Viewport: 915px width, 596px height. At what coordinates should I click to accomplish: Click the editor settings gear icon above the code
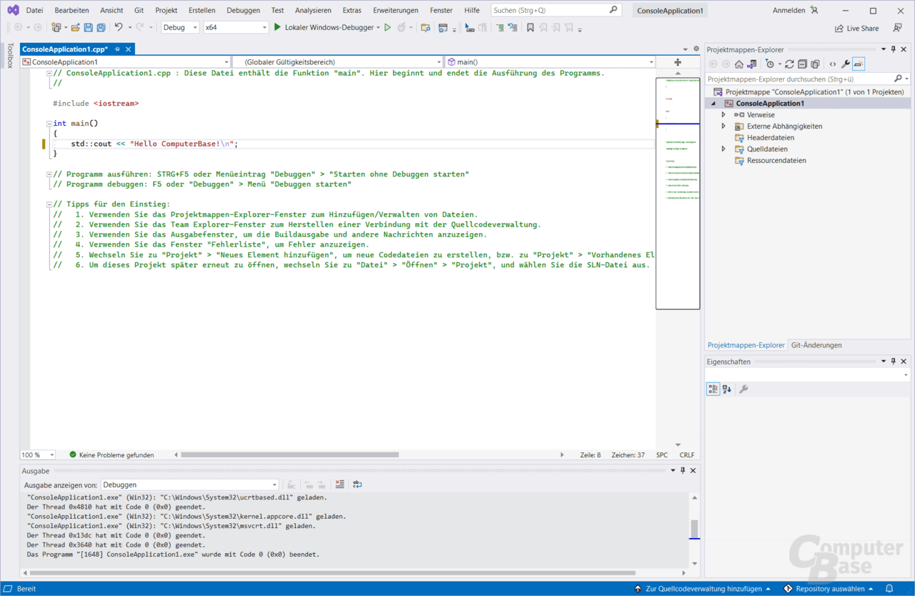pyautogui.click(x=696, y=49)
